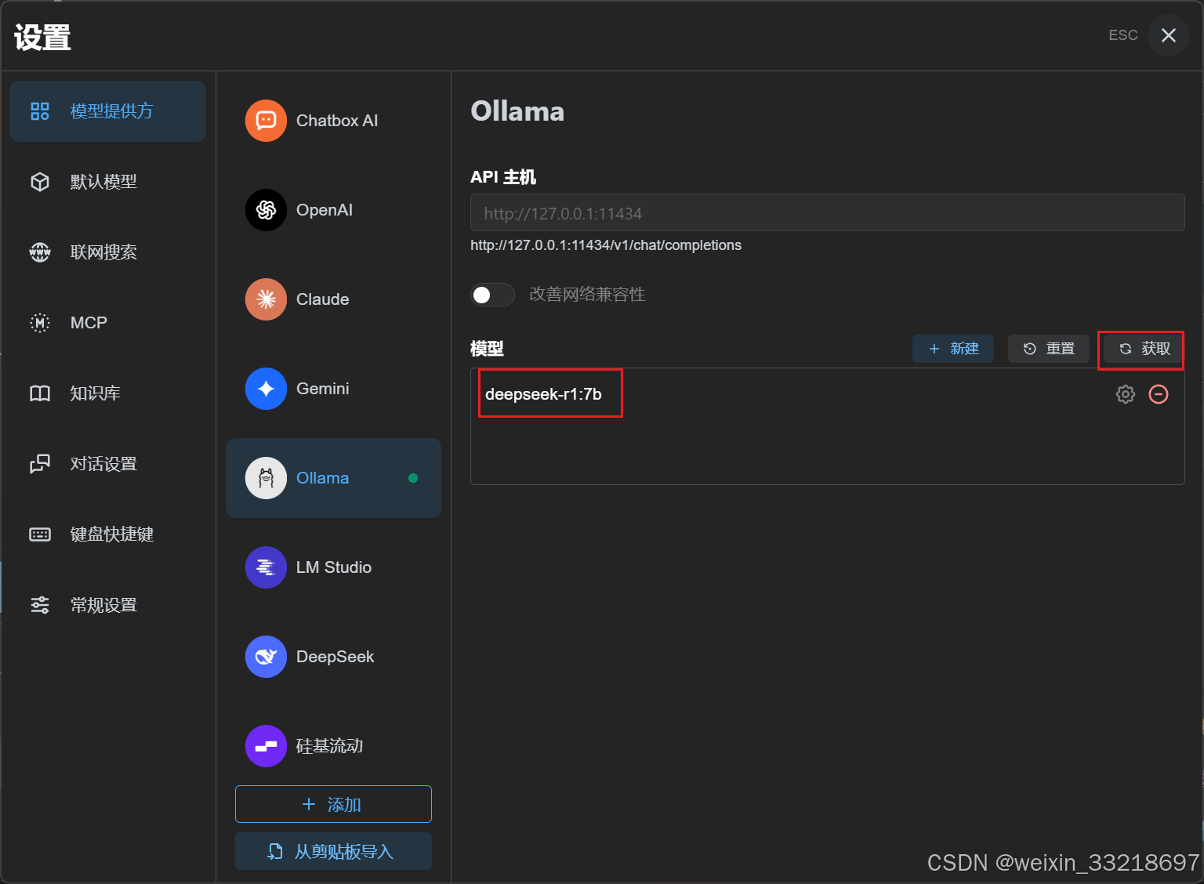This screenshot has width=1204, height=884.
Task: Click 新建 to add a model
Action: 953,349
